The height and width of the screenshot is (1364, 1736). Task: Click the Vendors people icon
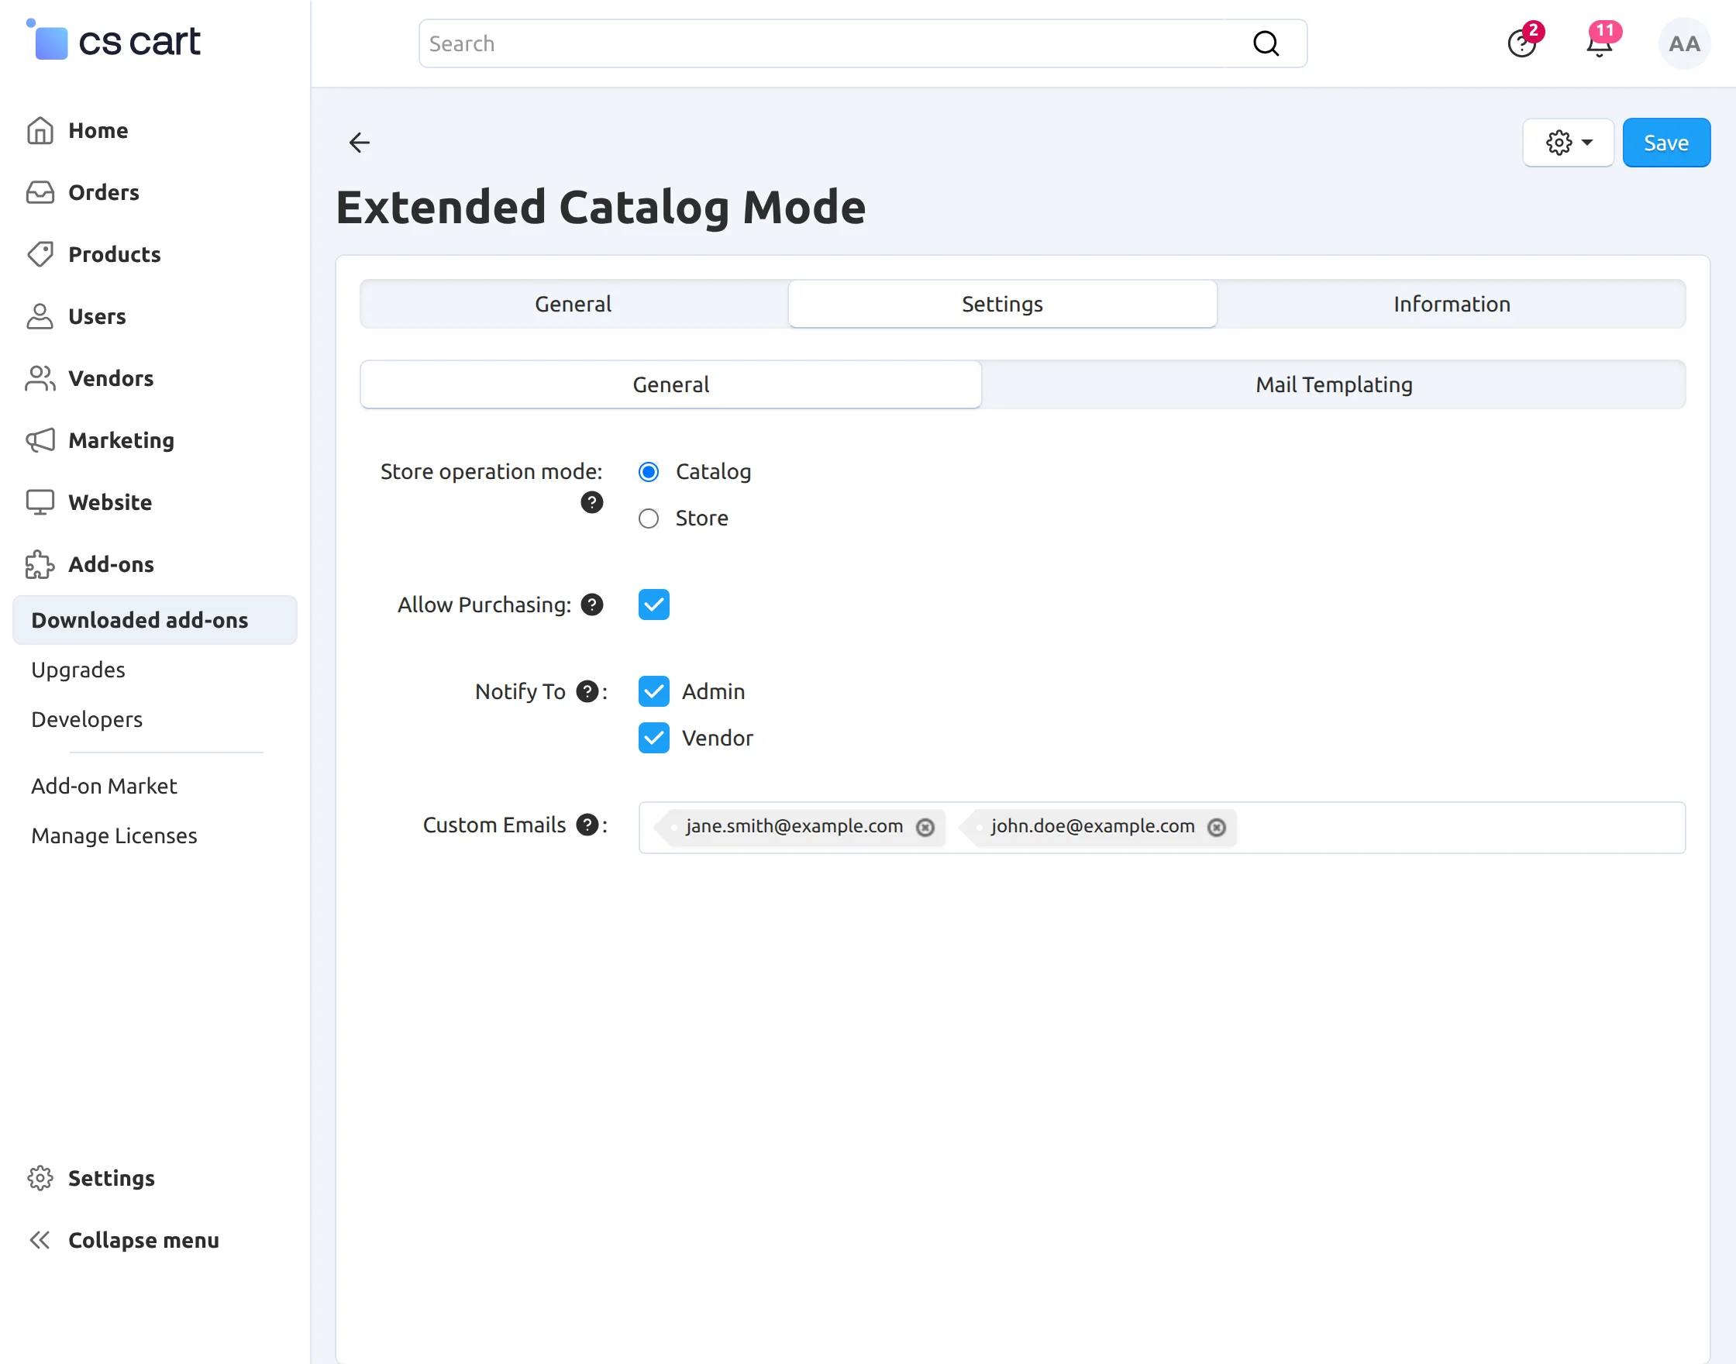click(x=40, y=378)
